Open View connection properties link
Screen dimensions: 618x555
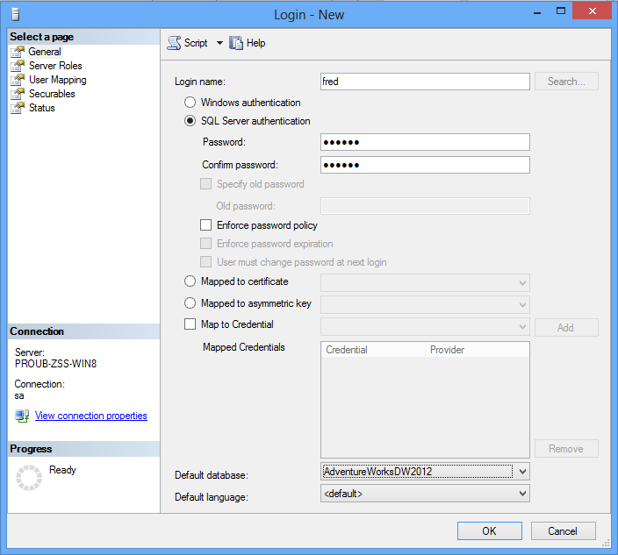90,416
